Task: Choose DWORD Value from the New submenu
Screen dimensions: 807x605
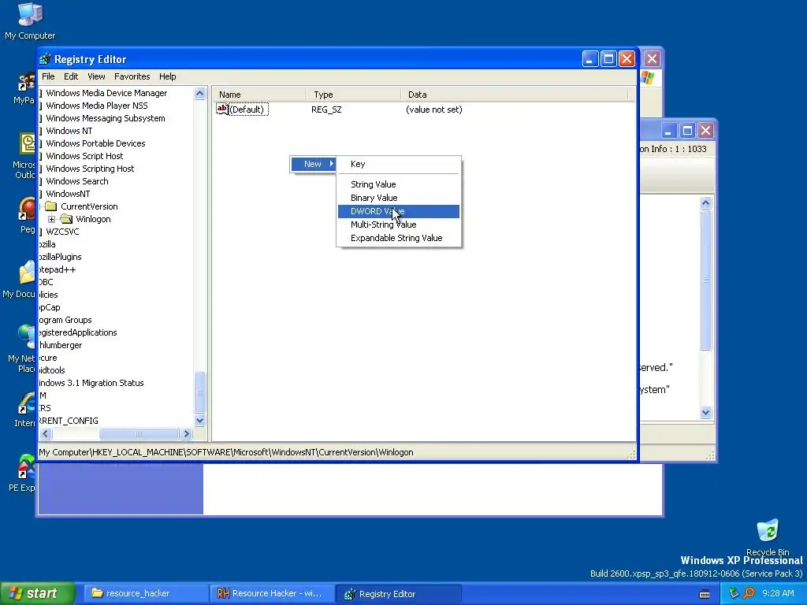Action: click(398, 211)
